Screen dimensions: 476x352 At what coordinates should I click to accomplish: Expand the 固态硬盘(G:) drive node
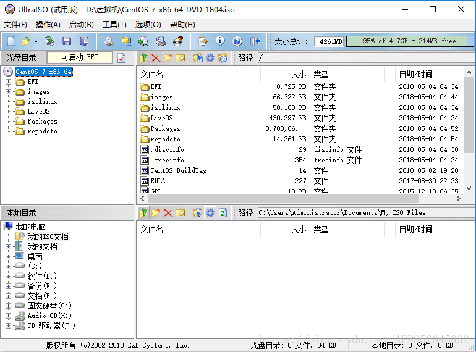[8, 306]
